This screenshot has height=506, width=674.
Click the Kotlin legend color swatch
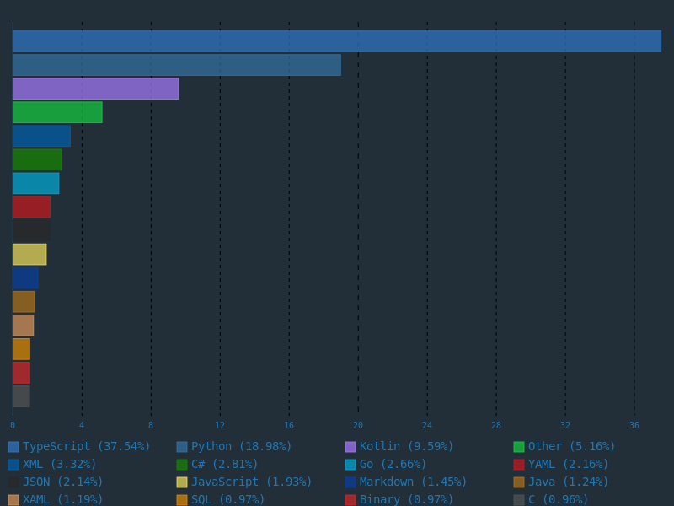(x=350, y=447)
